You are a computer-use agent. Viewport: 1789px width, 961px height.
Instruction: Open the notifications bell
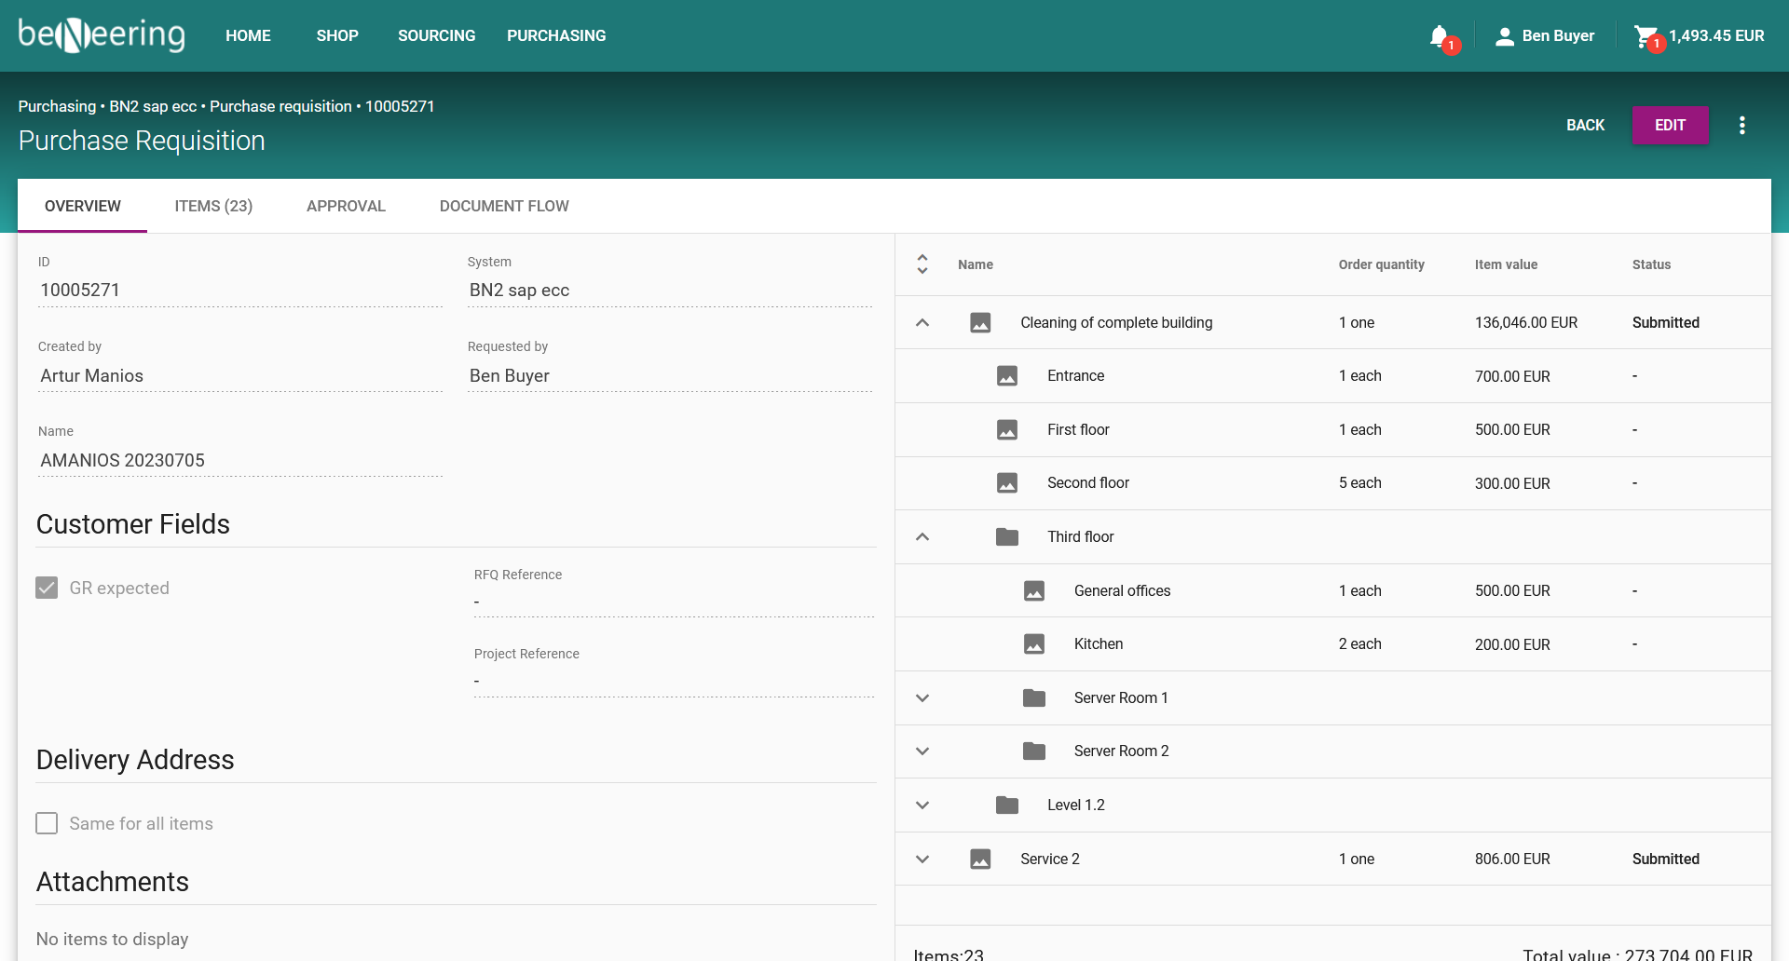(x=1440, y=36)
